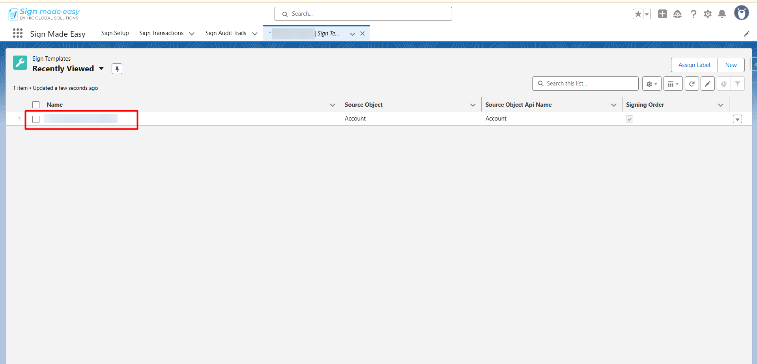The height and width of the screenshot is (364, 757).
Task: Show row actions for the Account template
Action: [737, 119]
